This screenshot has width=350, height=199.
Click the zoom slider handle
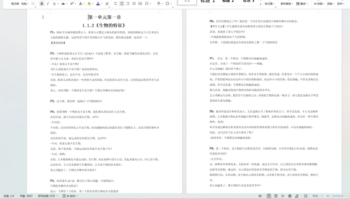(343, 196)
